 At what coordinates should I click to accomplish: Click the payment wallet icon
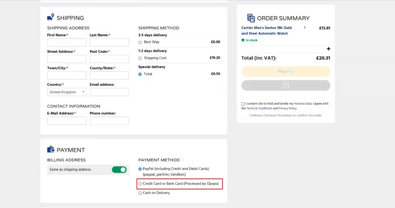(x=51, y=149)
